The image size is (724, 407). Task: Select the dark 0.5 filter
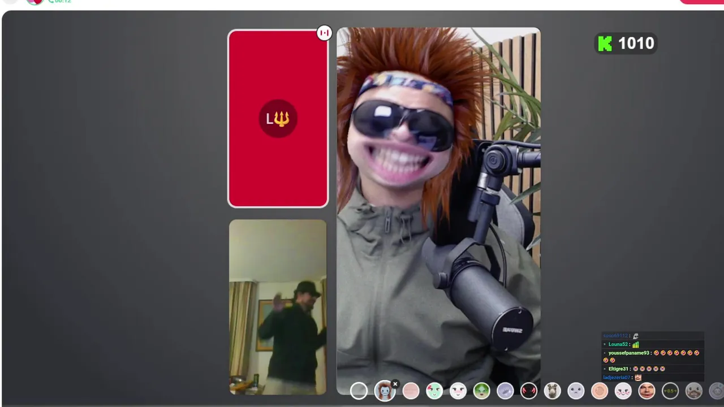coord(670,391)
